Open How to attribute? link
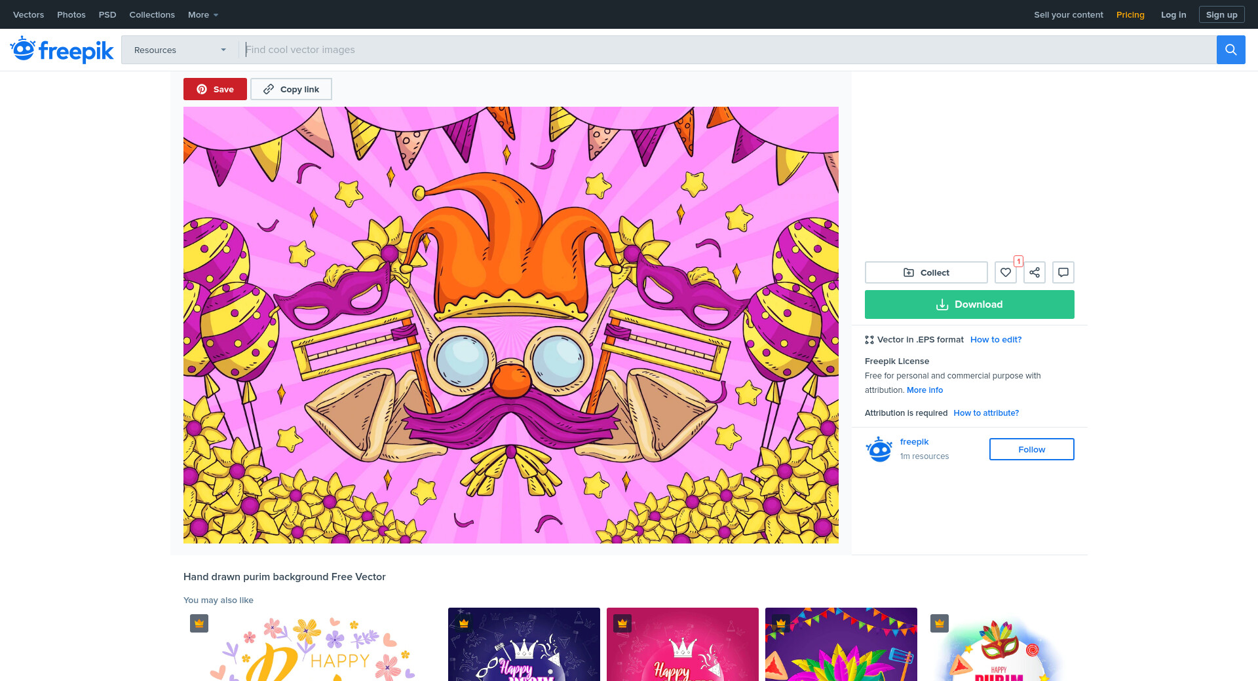1258x681 pixels. (x=986, y=413)
